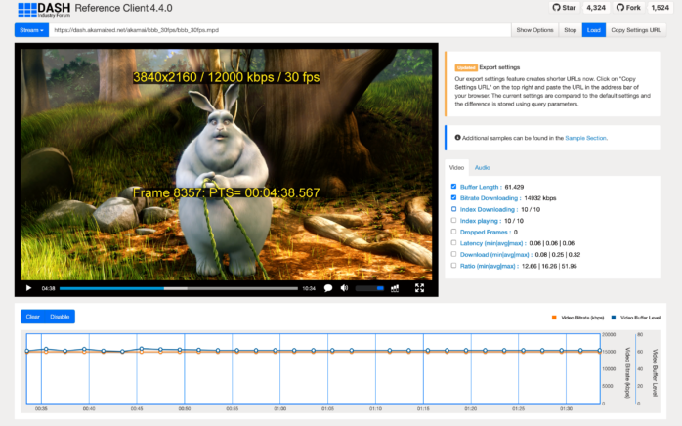Viewport: 682px width, 426px height.
Task: Tick the Index playing checkbox
Action: (x=453, y=220)
